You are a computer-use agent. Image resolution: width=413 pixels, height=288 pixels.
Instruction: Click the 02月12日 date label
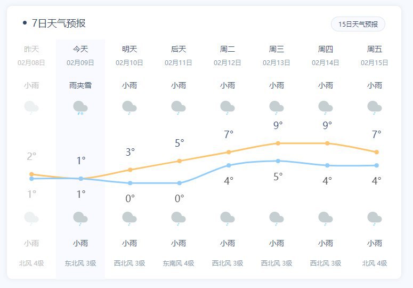(x=228, y=62)
